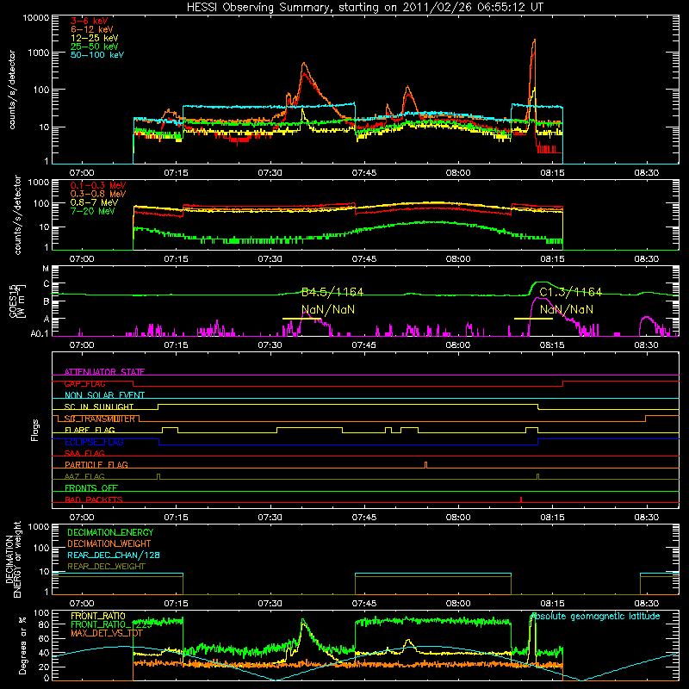Click the MAX_DET_VS_TOT legend label
689x689 pixels.
pos(106,633)
